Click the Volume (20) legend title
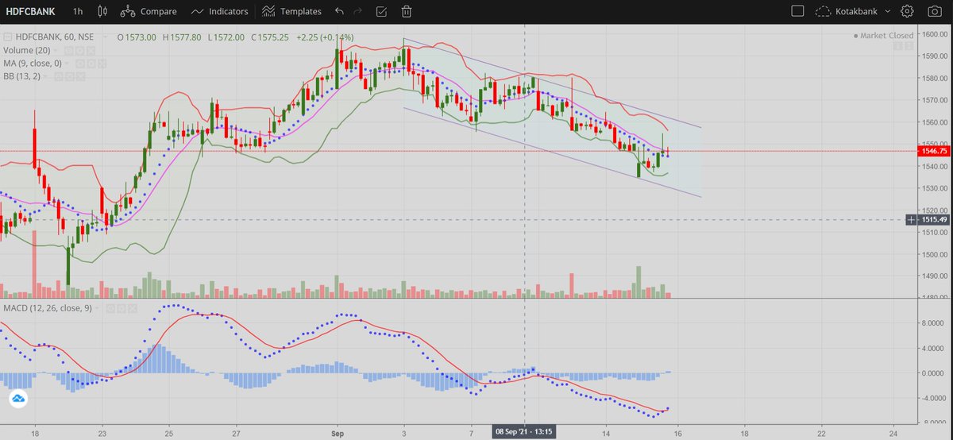953x440 pixels. (x=27, y=50)
